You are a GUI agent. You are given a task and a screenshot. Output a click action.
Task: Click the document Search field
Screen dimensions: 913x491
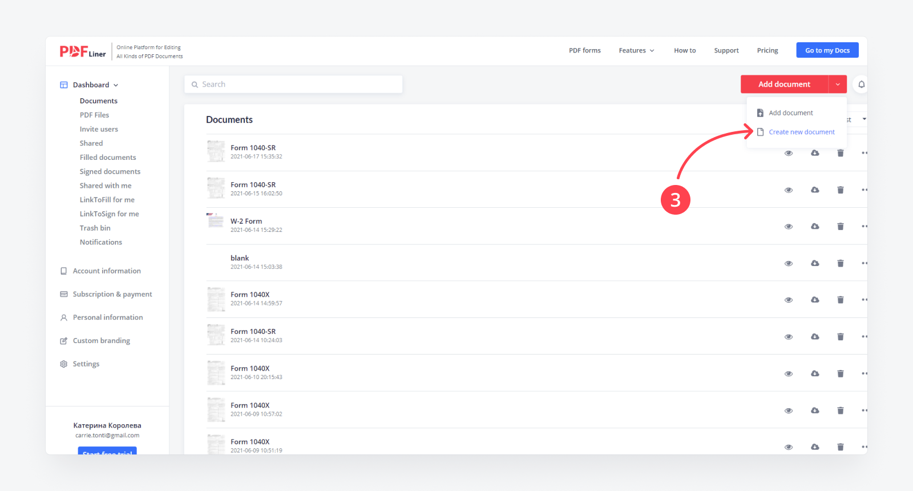[293, 84]
